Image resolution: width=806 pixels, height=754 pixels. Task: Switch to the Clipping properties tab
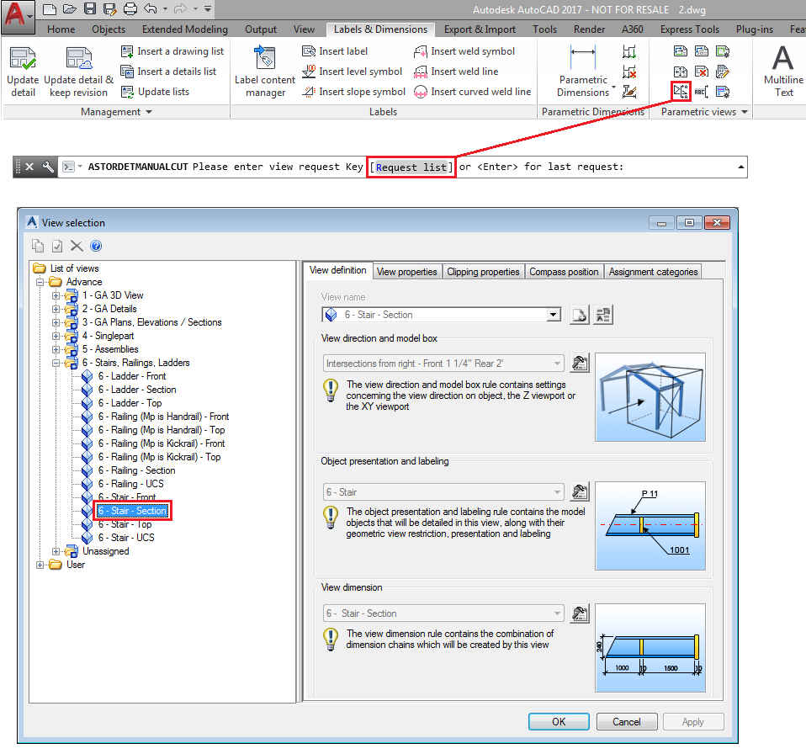(x=483, y=272)
